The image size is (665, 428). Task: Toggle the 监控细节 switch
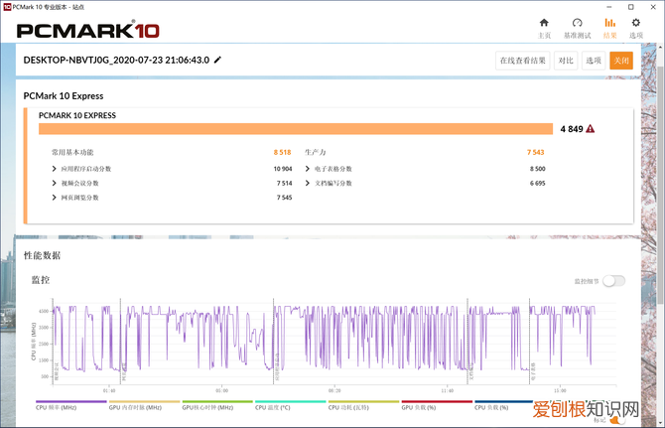(x=613, y=281)
